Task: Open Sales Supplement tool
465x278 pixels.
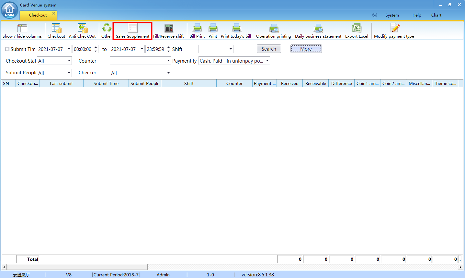Action: pos(132,31)
